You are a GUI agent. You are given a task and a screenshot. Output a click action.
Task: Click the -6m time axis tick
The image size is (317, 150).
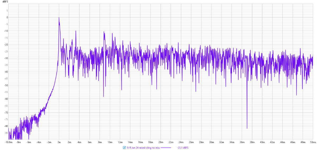(29, 142)
